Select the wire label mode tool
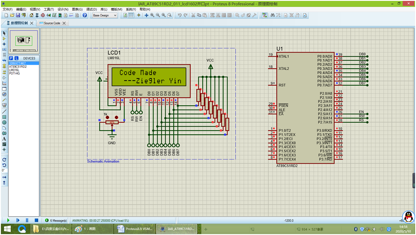The image size is (416, 235). point(4,49)
